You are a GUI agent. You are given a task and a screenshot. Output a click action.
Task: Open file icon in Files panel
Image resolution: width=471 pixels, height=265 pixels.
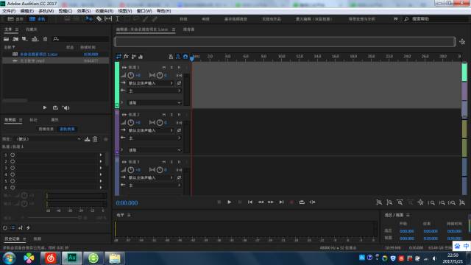[6, 39]
